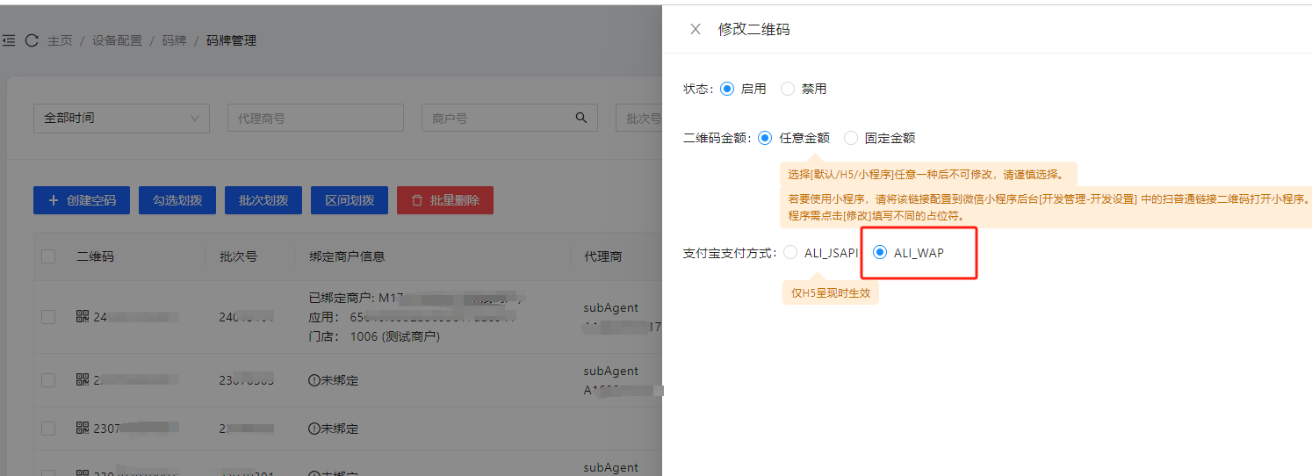Select ALI_JSAPI Alipay payment method
Viewport: 1312px width, 476px height.
[x=790, y=253]
